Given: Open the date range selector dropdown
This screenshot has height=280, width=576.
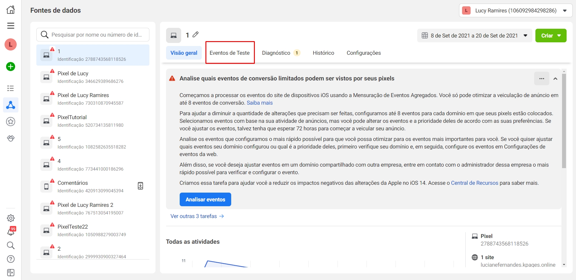Looking at the screenshot, I should (474, 36).
